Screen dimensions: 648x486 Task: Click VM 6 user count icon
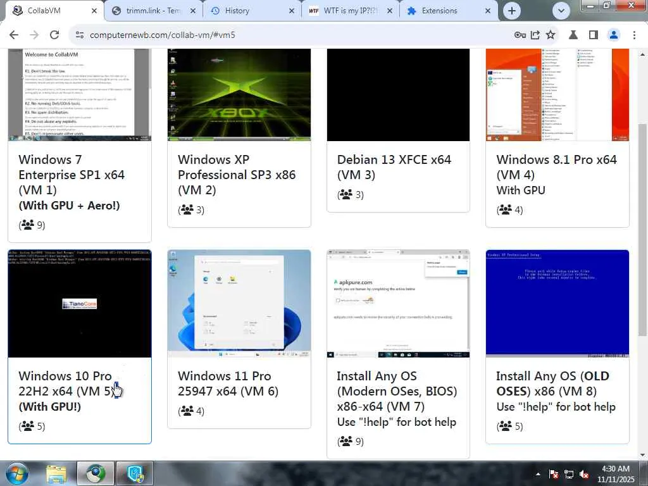[187, 411]
